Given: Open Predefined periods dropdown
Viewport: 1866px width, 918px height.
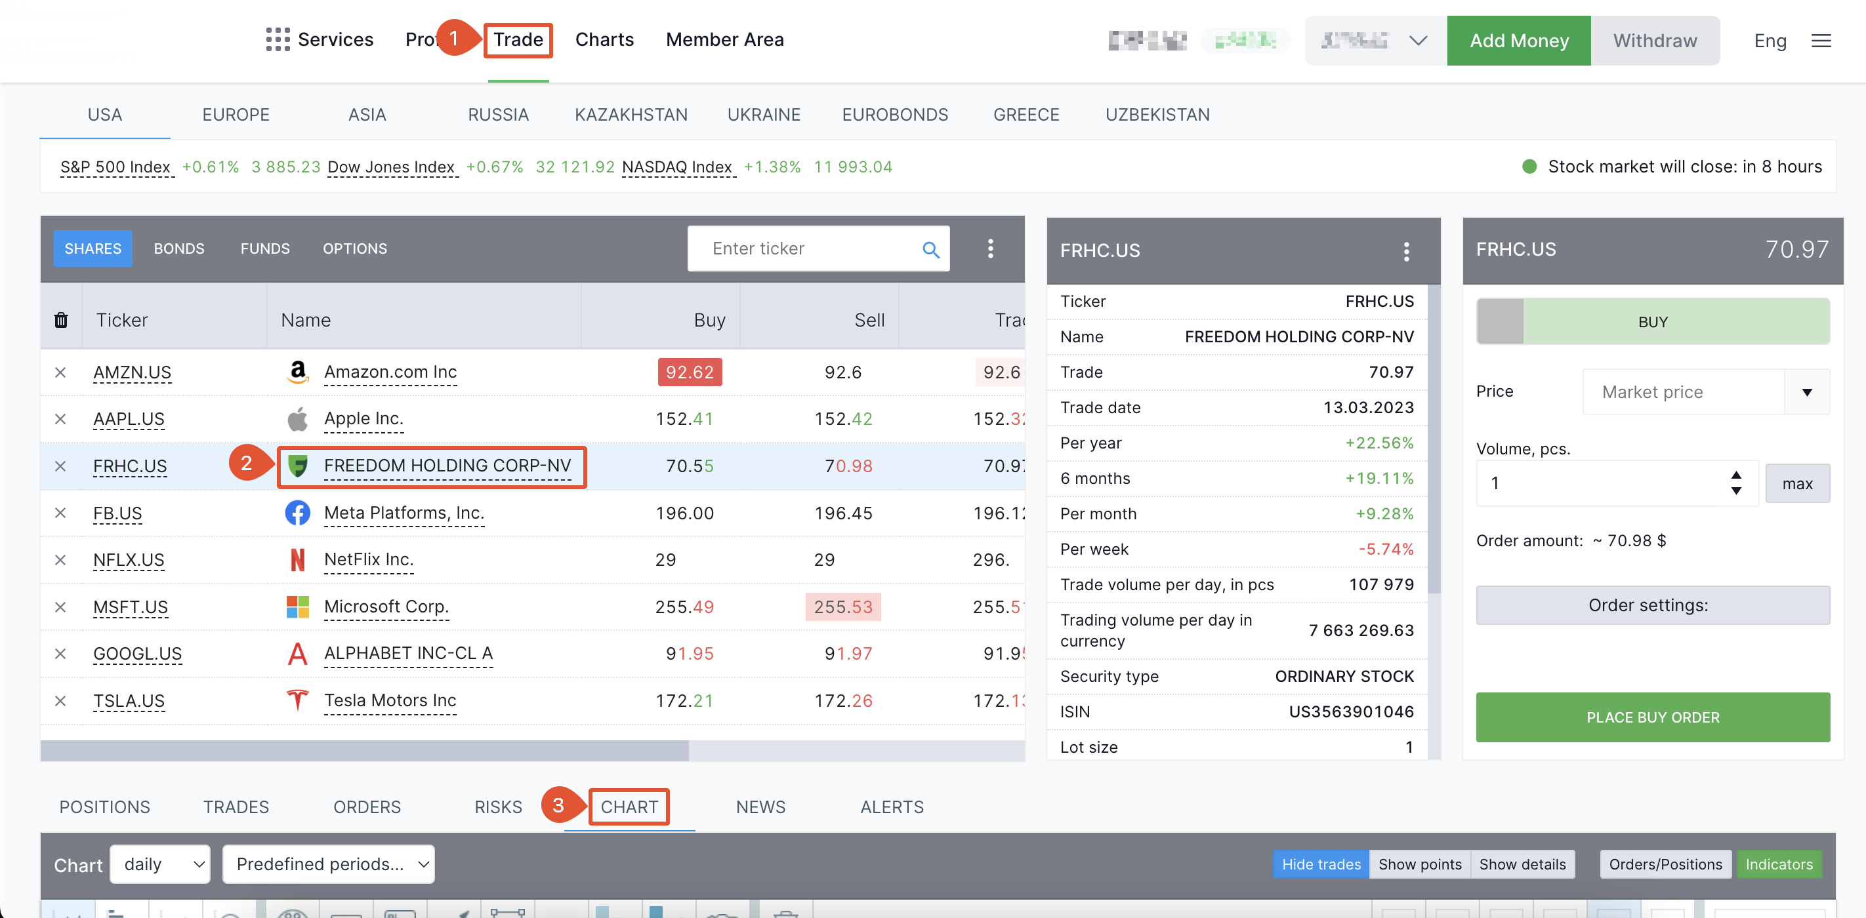Looking at the screenshot, I should coord(328,864).
